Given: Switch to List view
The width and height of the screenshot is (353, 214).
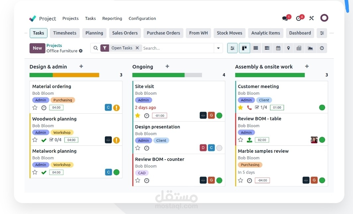Looking at the screenshot, I should click(256, 48).
